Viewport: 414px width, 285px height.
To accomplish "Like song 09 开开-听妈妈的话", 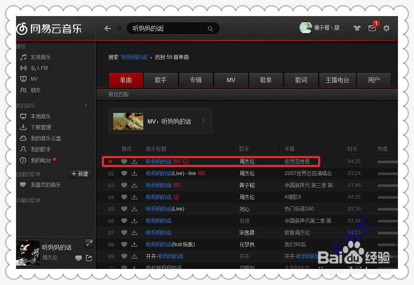I will coord(124,256).
